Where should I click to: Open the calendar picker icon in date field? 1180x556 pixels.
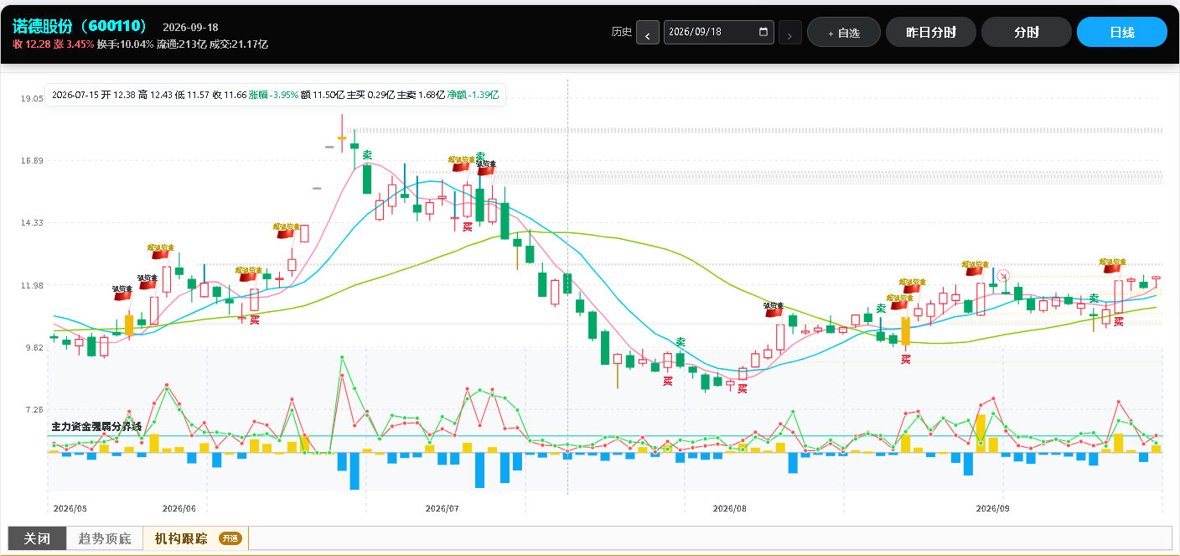click(763, 32)
